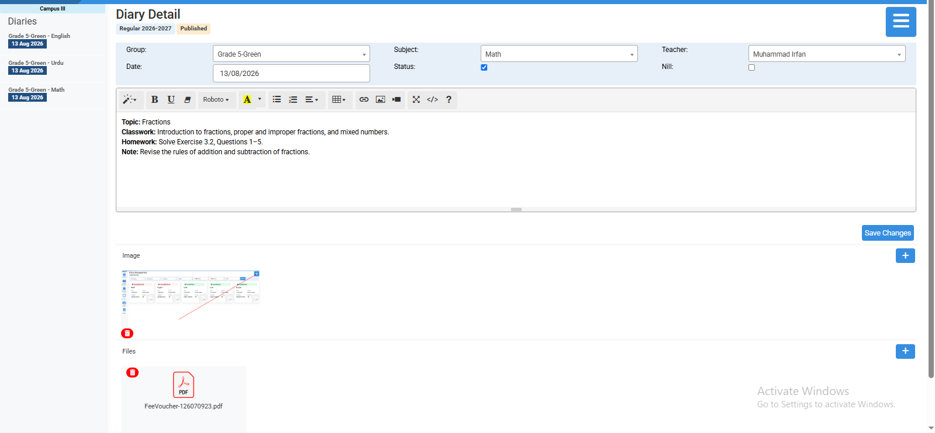935x433 pixels.
Task: Click the eraser remove-format icon
Action: [x=187, y=100]
